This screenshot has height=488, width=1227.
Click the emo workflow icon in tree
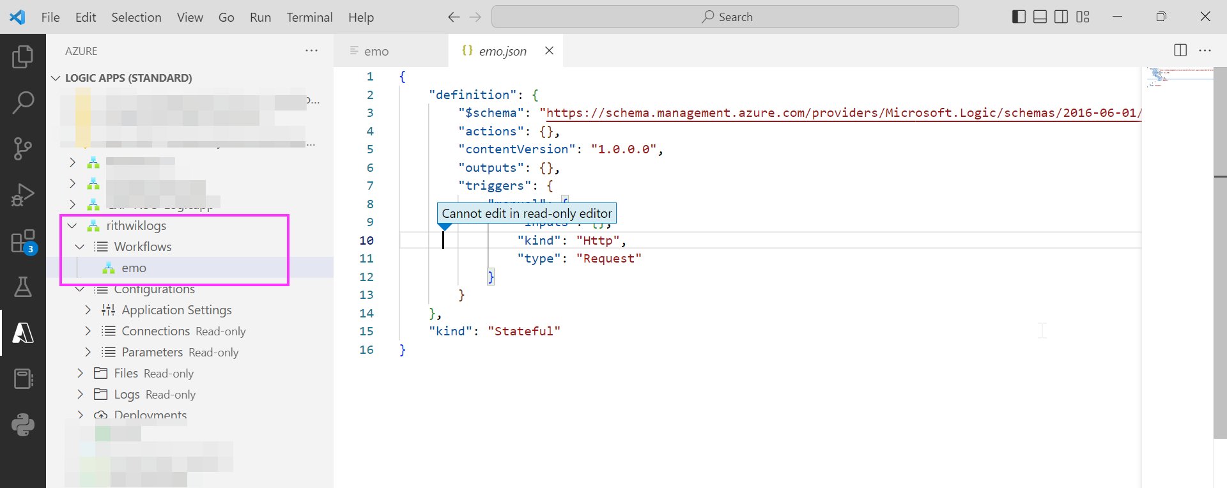click(x=109, y=268)
